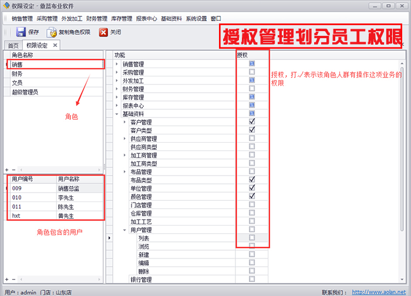The width and height of the screenshot is (411, 296).
Task: Click the minus icon under the role list
Action: pyautogui.click(x=14, y=170)
